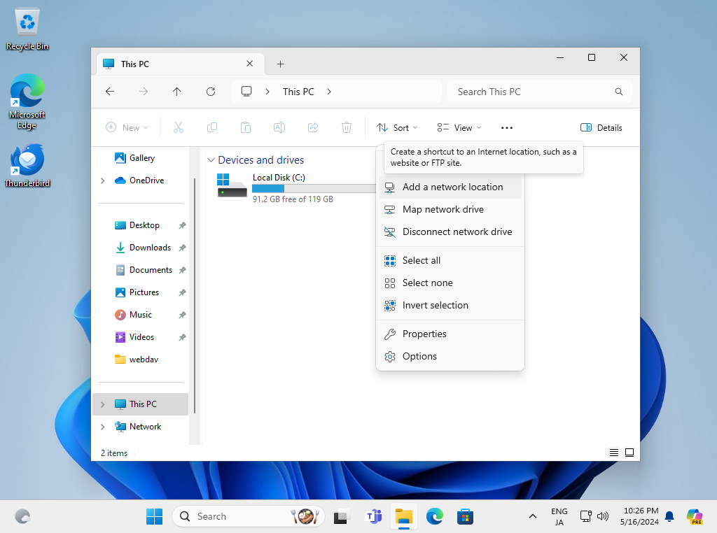Image resolution: width=717 pixels, height=533 pixels.
Task: Choose Select none from menu
Action: coord(450,283)
